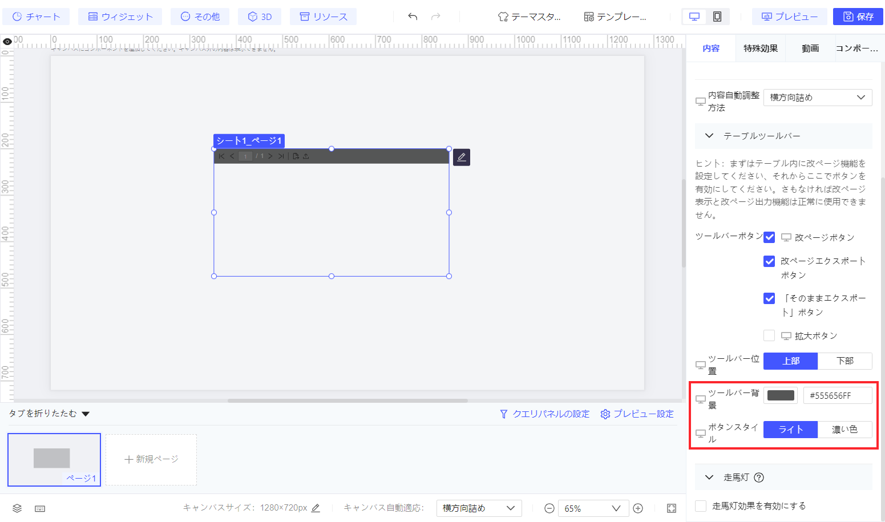Uncheck 「そのままエクスポート」ボタン checkbox
885x522 pixels.
click(x=769, y=298)
